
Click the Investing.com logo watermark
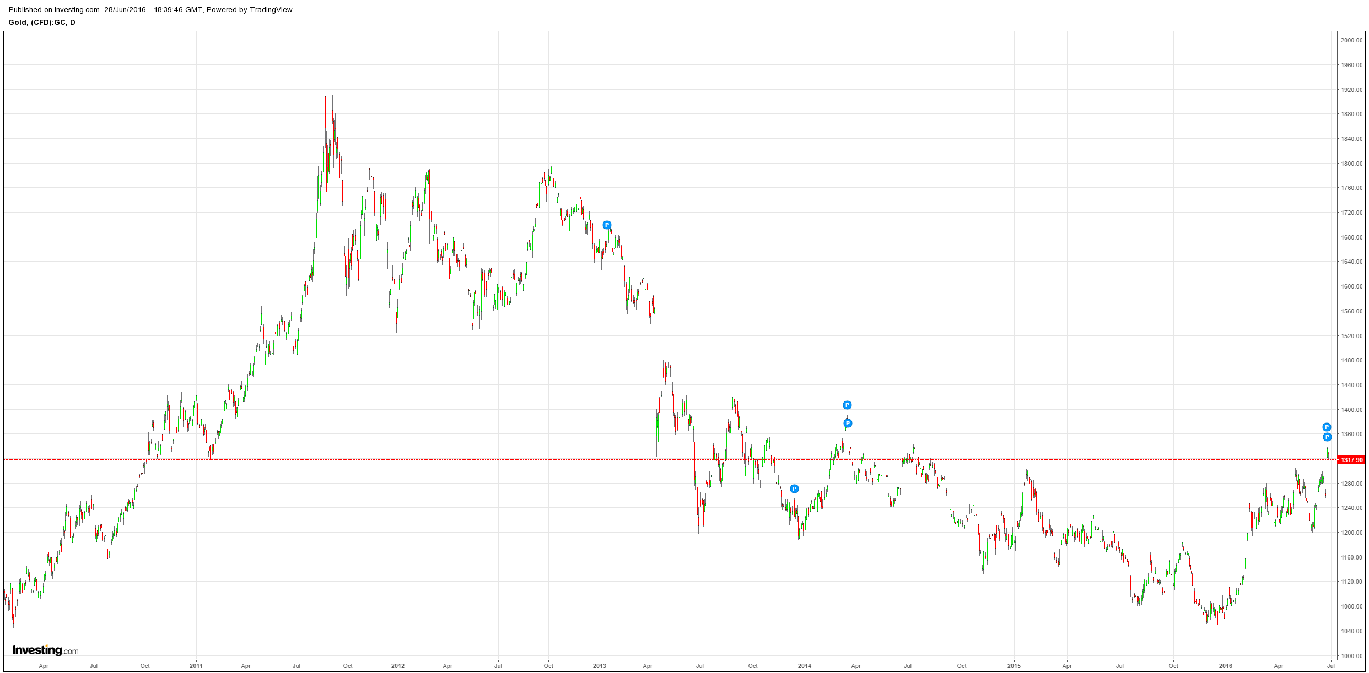(x=45, y=650)
